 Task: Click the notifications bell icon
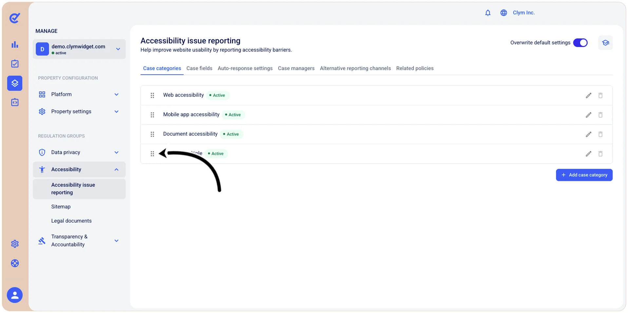(488, 13)
